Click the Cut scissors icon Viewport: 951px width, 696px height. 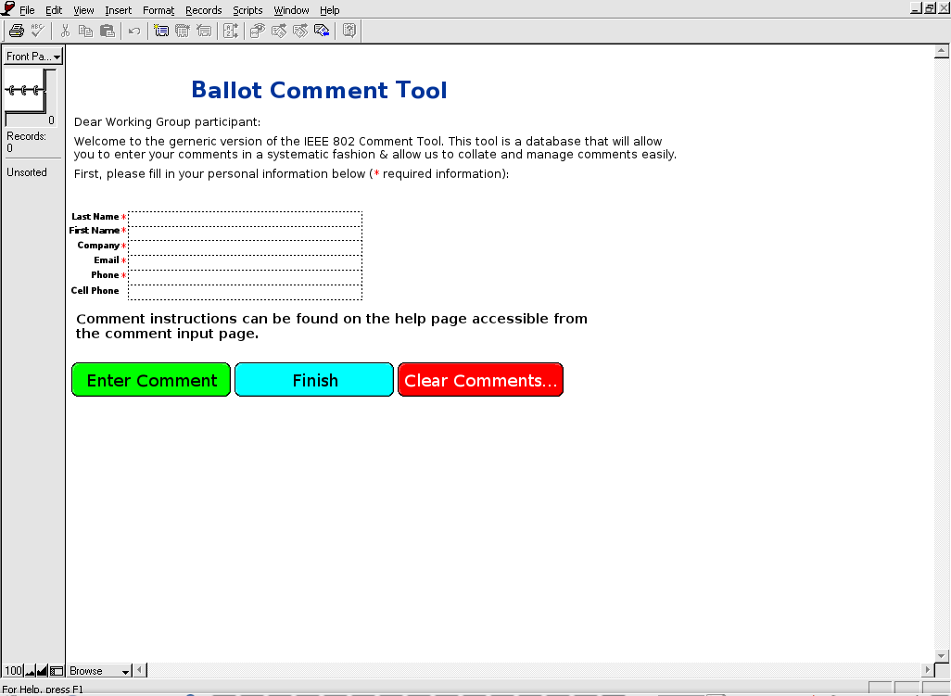pyautogui.click(x=65, y=31)
